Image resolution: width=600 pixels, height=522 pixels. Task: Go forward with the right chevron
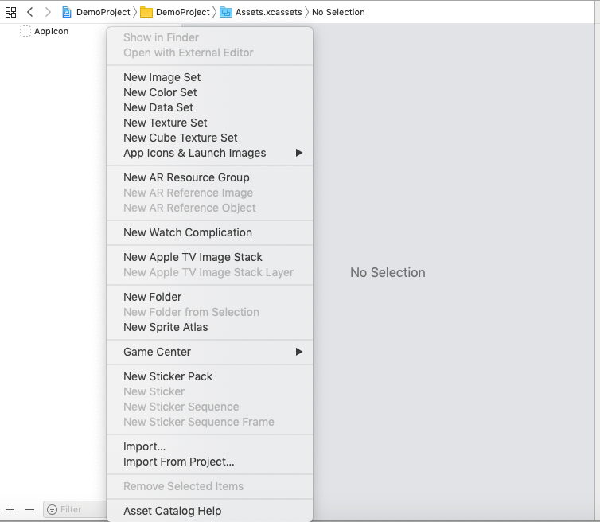[x=48, y=12]
